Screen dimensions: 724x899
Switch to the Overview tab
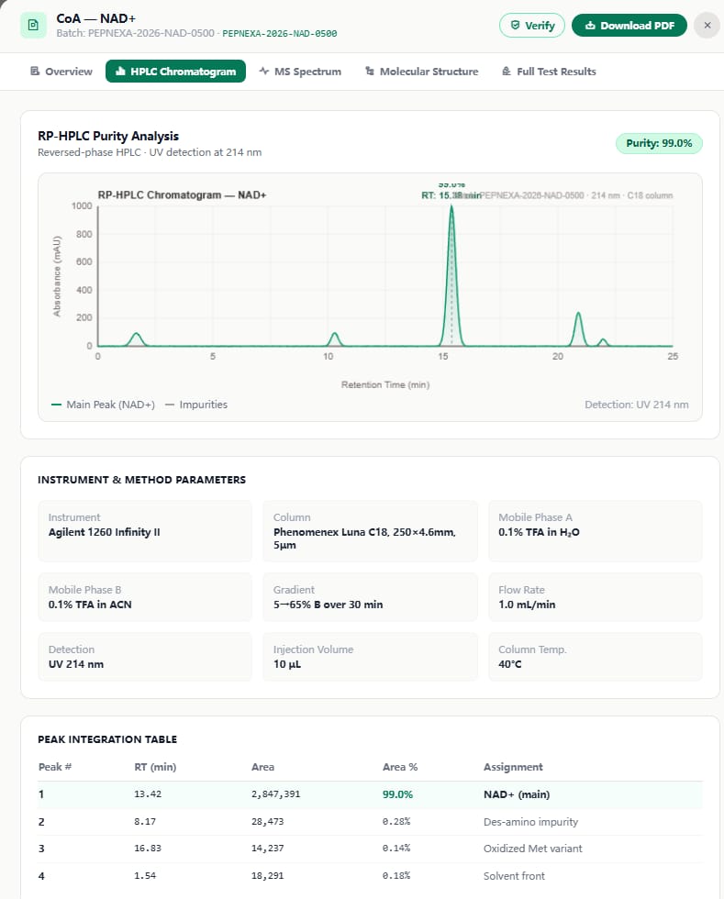61,72
